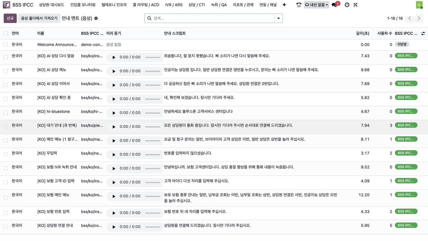This screenshot has width=428, height=241.
Task: Open the activities clock icon
Action: tap(347, 5)
